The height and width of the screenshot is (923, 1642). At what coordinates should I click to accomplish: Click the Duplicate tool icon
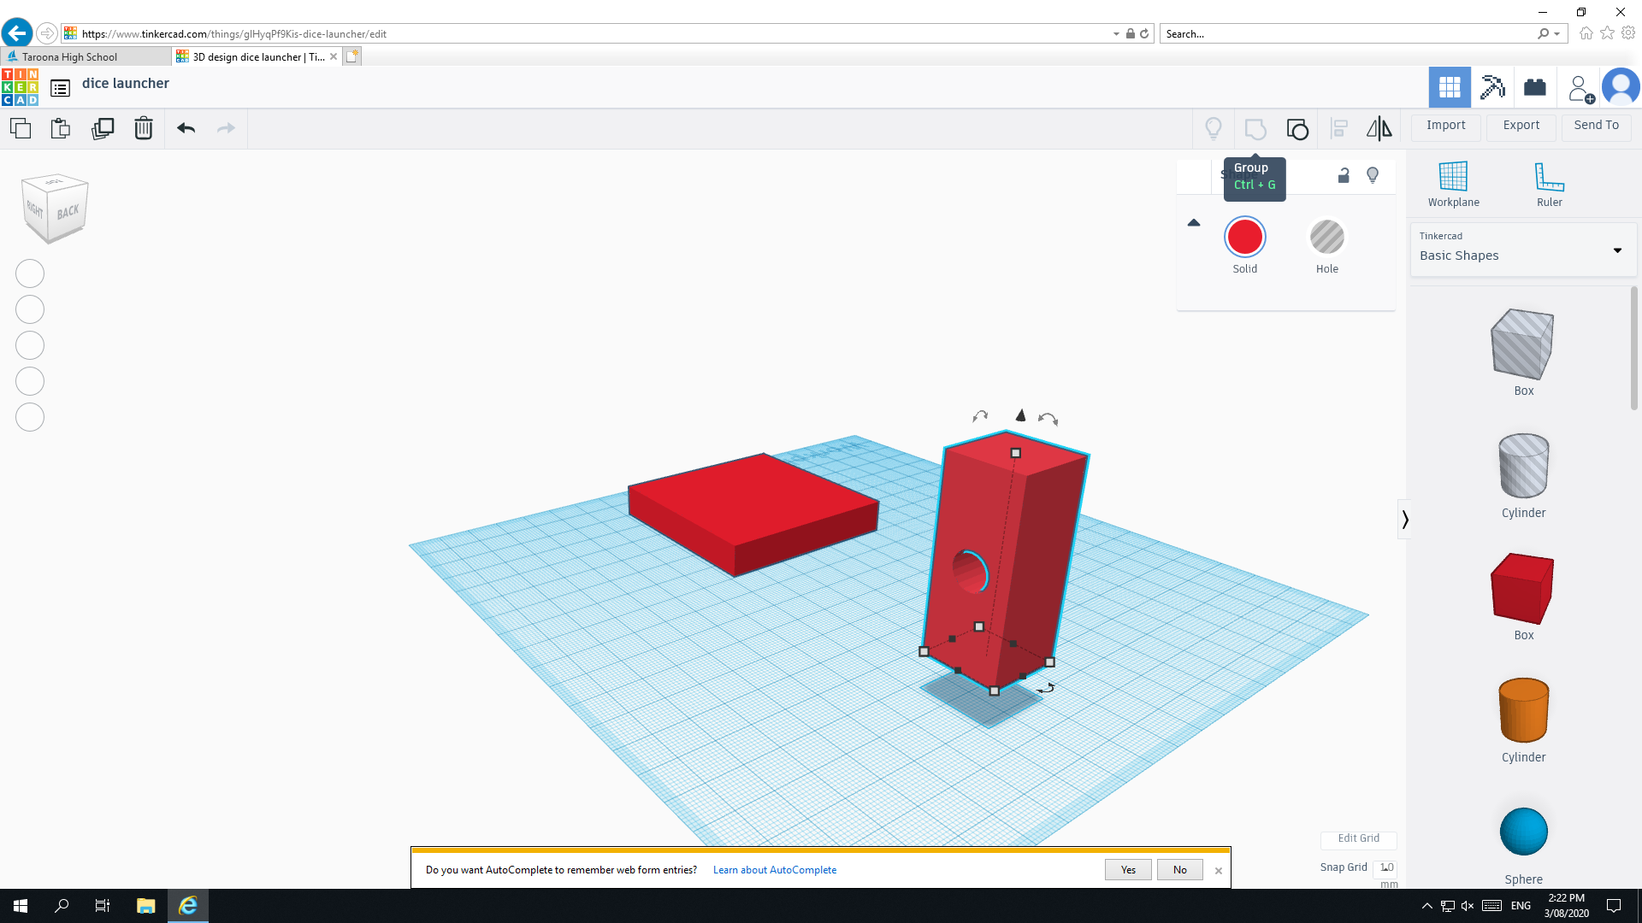click(103, 128)
